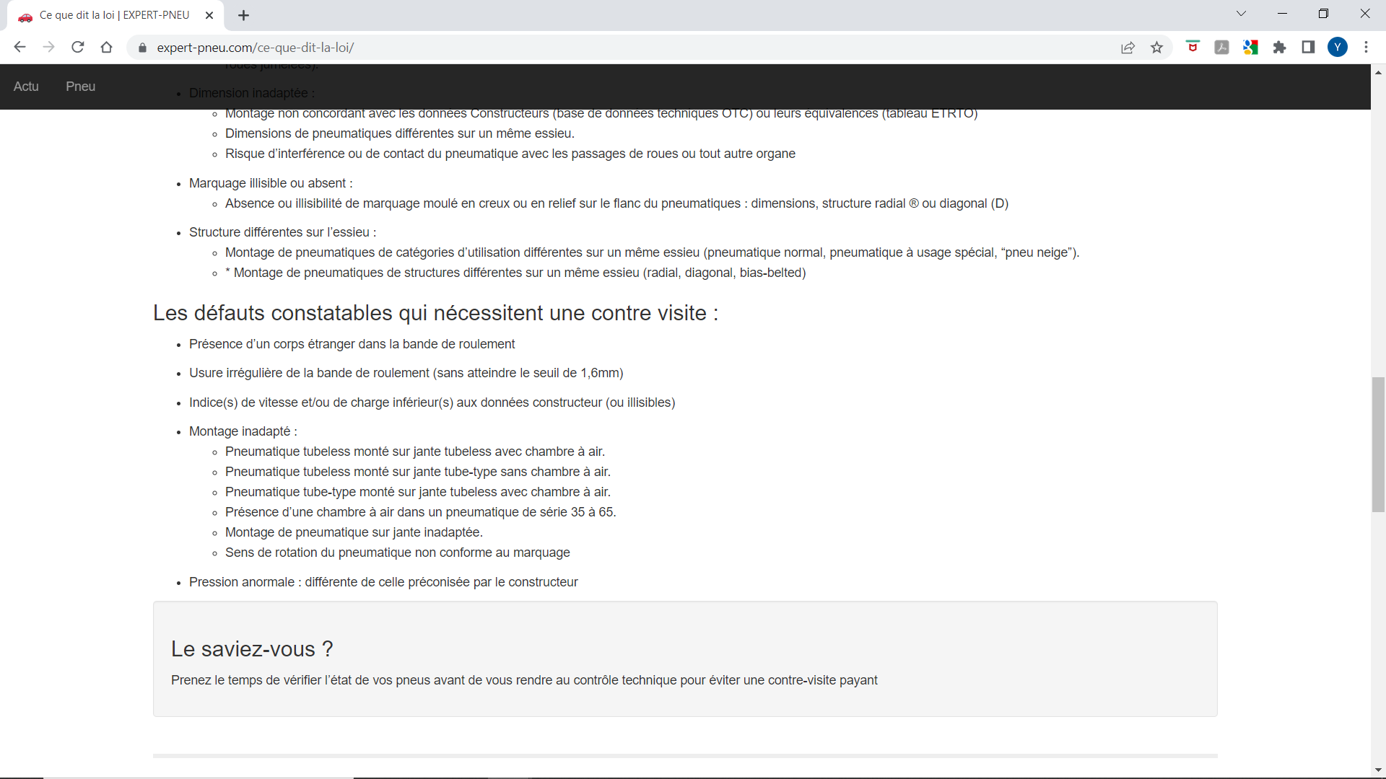View site information lock icon
The width and height of the screenshot is (1386, 779).
142,48
